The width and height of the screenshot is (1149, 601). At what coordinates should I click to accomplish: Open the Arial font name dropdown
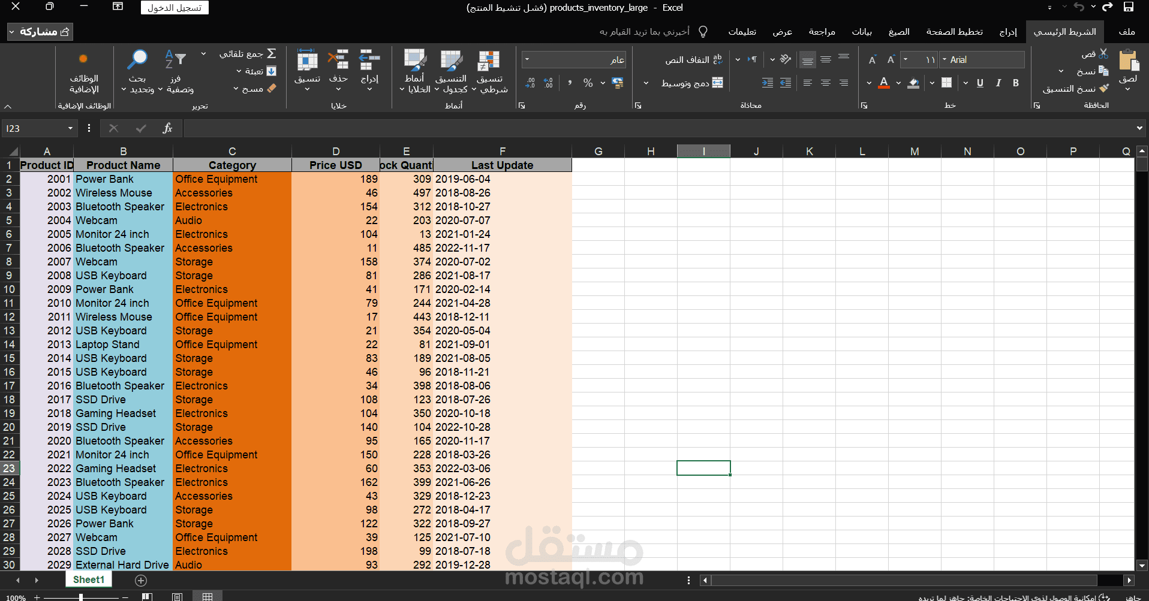[945, 59]
